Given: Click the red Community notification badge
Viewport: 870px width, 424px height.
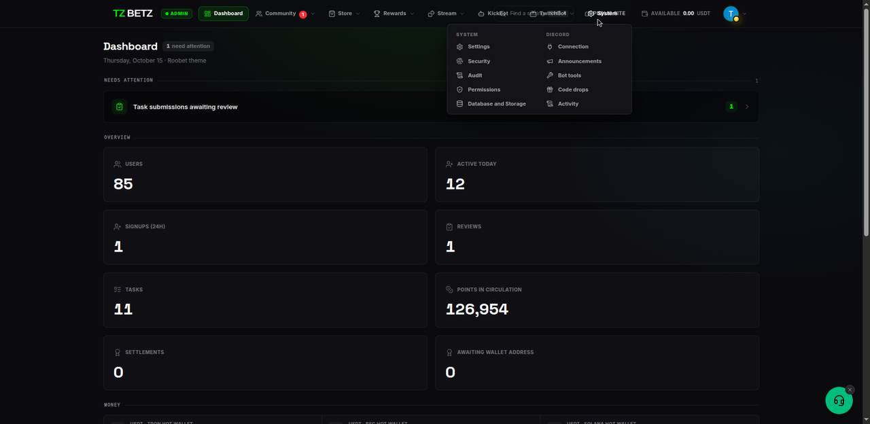Looking at the screenshot, I should pos(302,14).
